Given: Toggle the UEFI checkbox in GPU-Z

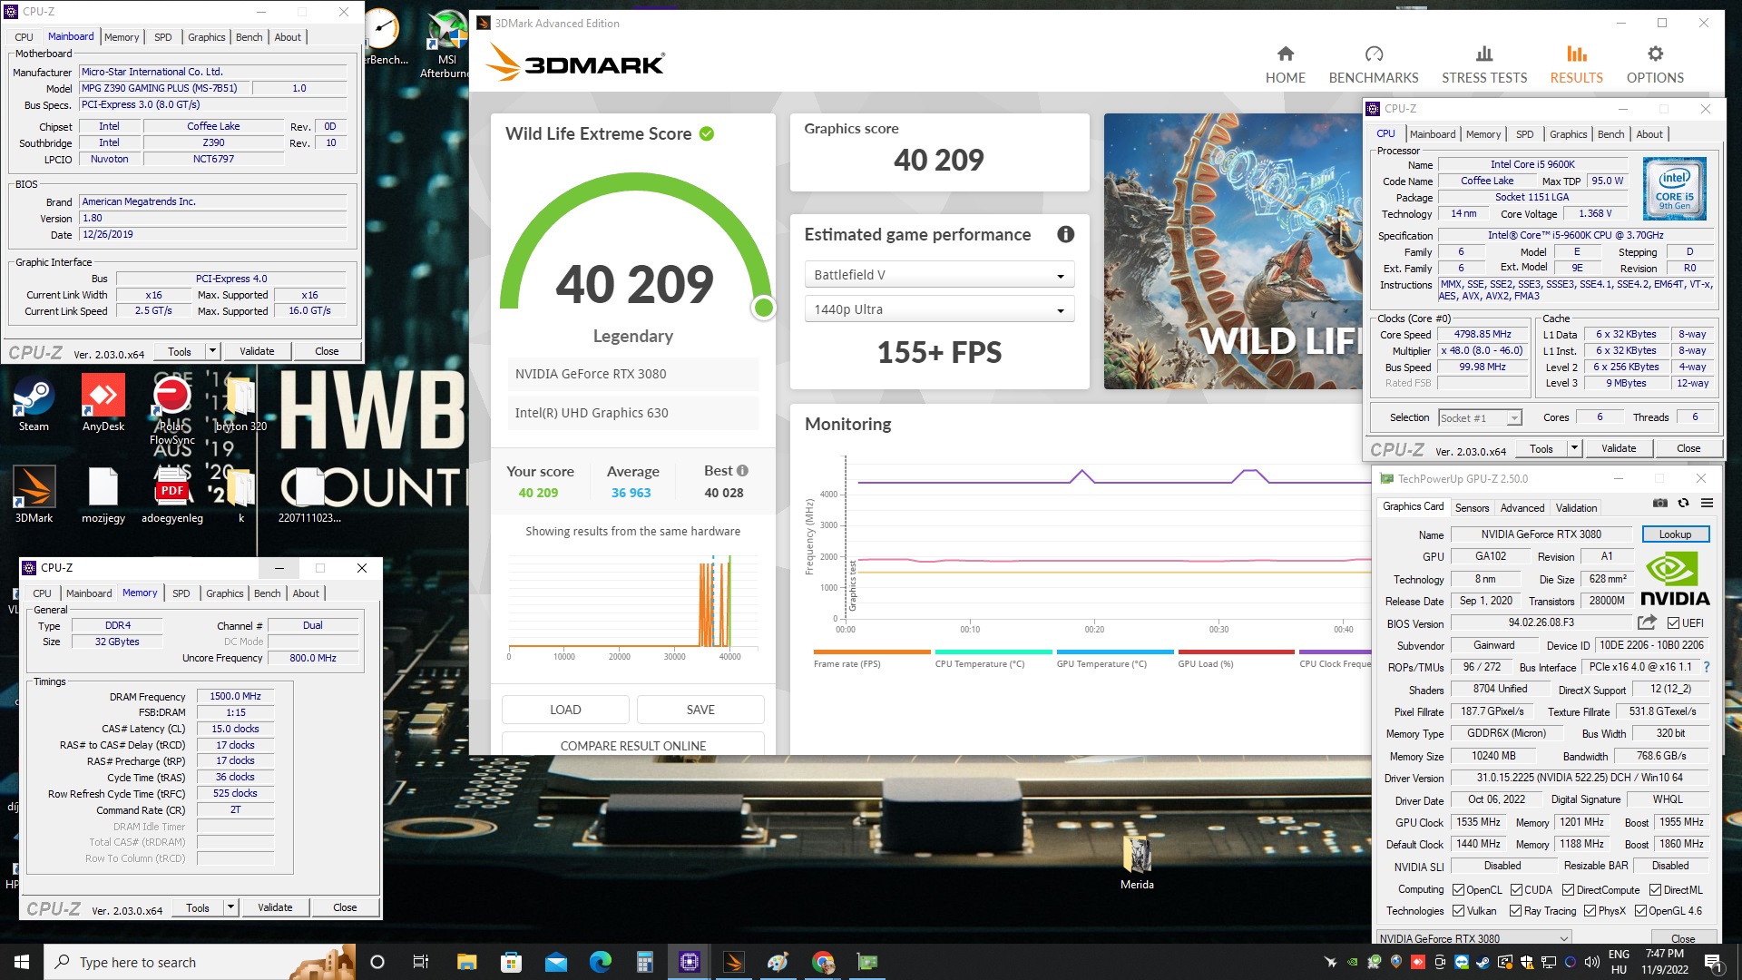Looking at the screenshot, I should click(1673, 622).
